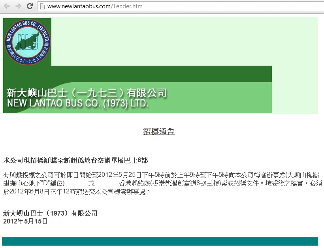
Task: Go back to the previous page
Action: pyautogui.click(x=7, y=6)
